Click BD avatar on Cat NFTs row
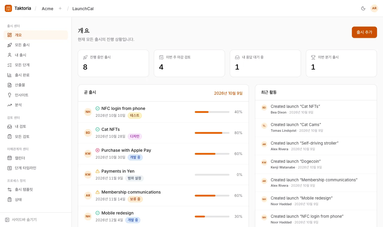Image resolution: width=383 pixels, height=227 pixels. click(88, 133)
